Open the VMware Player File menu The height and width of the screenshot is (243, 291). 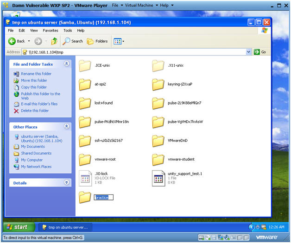point(117,6)
